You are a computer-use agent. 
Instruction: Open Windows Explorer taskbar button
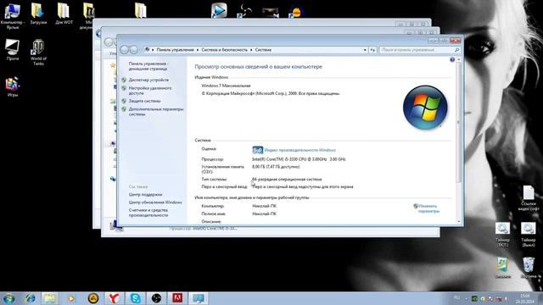50,298
